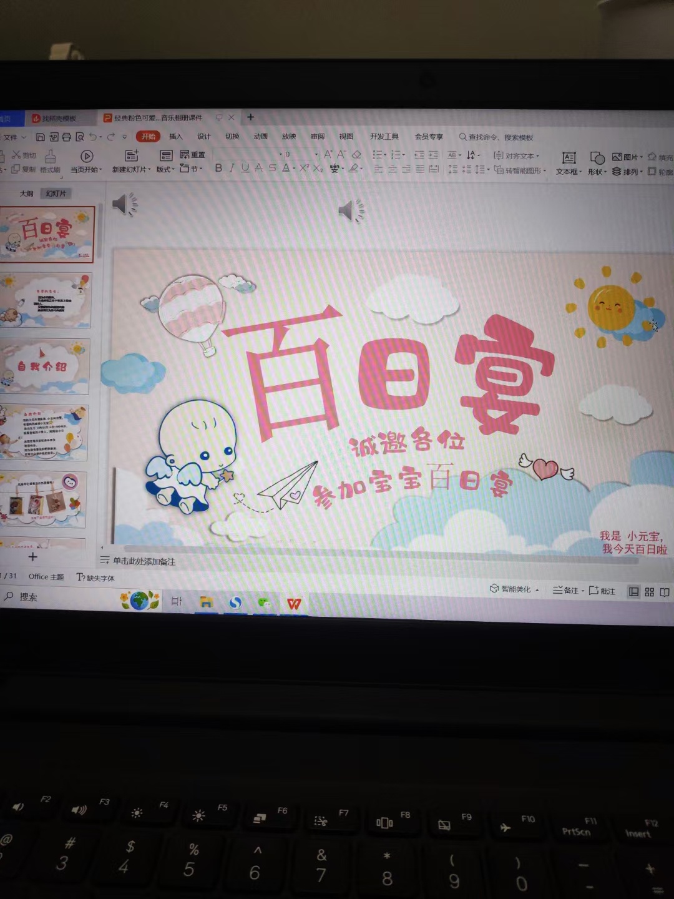Open the font name combo box
Image resolution: width=674 pixels, height=899 pixels.
[x=248, y=154]
